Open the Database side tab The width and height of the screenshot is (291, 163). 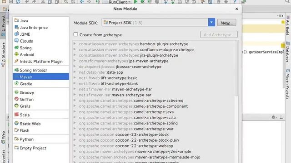[288, 52]
